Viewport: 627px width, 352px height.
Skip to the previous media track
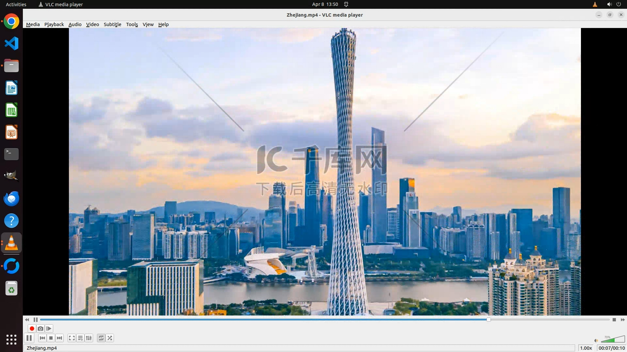(42, 338)
